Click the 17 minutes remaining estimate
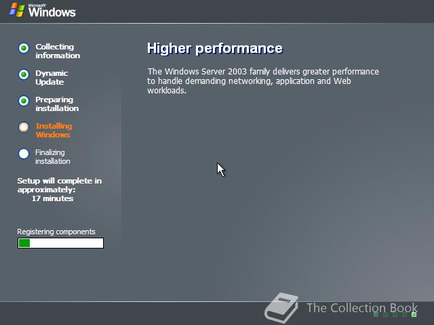Viewport: 434px width, 325px height. [53, 198]
